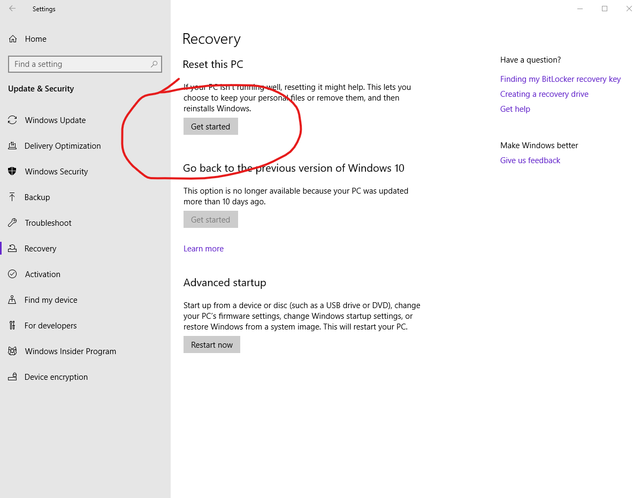
Task: Click the Windows Update sync icon
Action: tap(12, 120)
